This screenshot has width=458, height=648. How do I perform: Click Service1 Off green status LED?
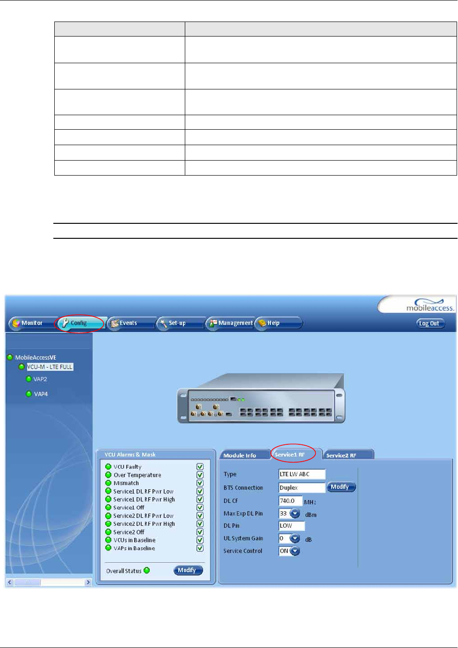[108, 508]
